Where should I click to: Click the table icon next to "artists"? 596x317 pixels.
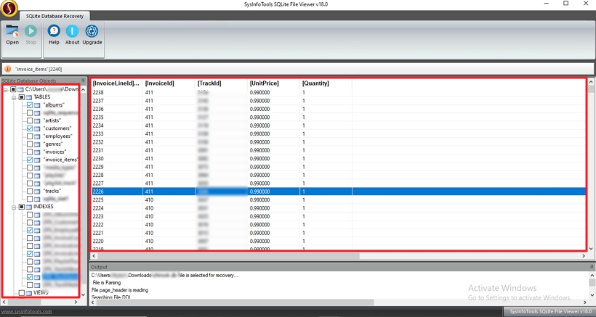37,120
